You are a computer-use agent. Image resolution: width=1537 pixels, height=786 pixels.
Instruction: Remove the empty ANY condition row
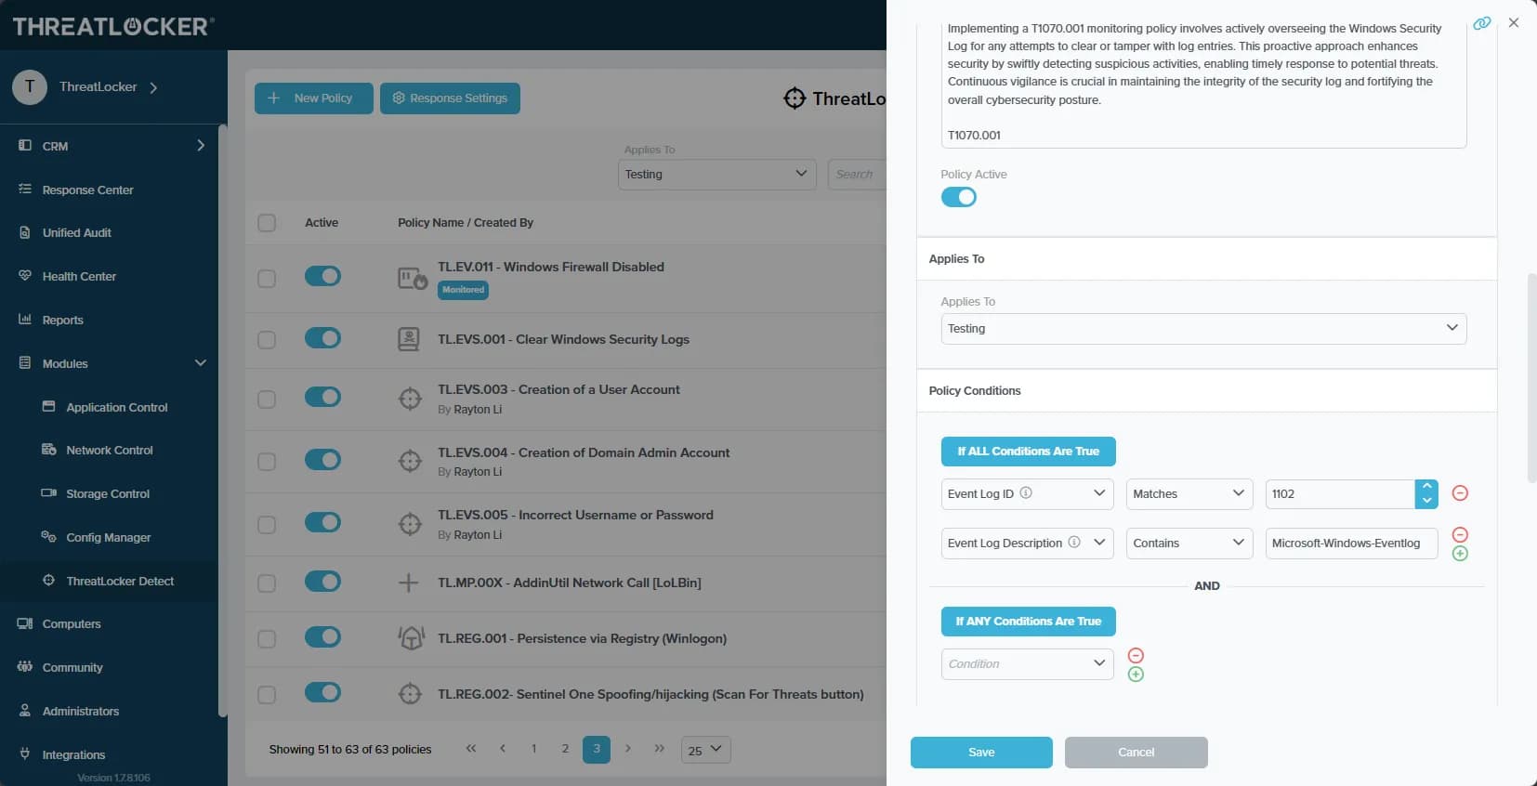1136,655
